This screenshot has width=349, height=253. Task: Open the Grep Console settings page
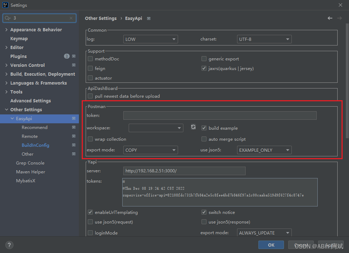30,163
